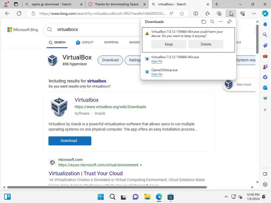
Task: Open the Favorites list
Action: coord(207,13)
